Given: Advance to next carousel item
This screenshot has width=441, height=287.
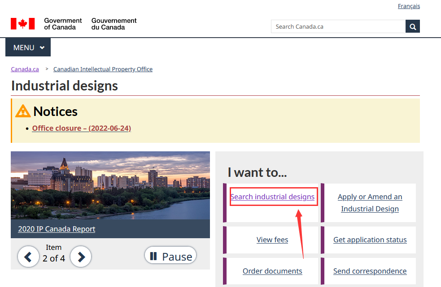Looking at the screenshot, I should pyautogui.click(x=81, y=257).
